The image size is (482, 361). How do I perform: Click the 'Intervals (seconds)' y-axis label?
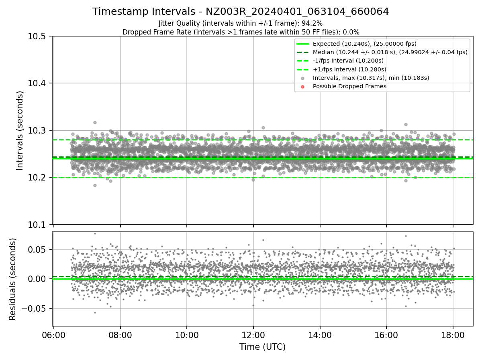(20, 130)
